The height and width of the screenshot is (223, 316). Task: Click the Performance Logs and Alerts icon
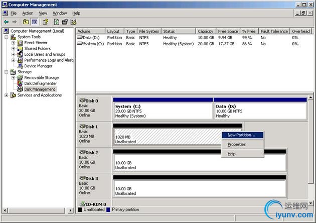[x=20, y=60]
